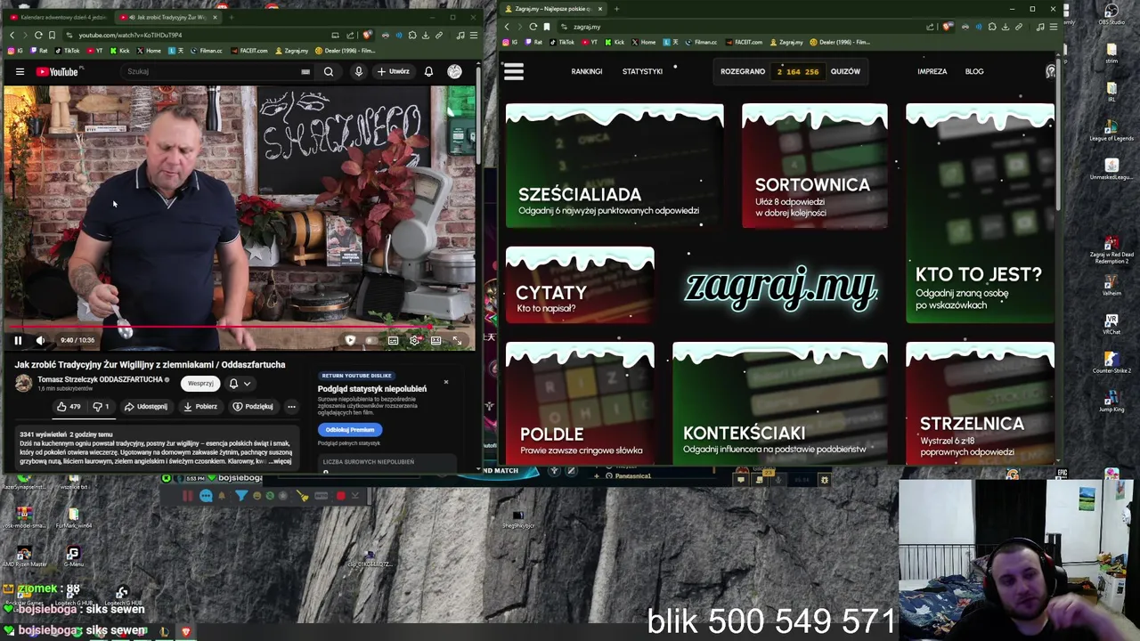The height and width of the screenshot is (641, 1140).
Task: Bookmark the zagraj.my page
Action: 547,27
